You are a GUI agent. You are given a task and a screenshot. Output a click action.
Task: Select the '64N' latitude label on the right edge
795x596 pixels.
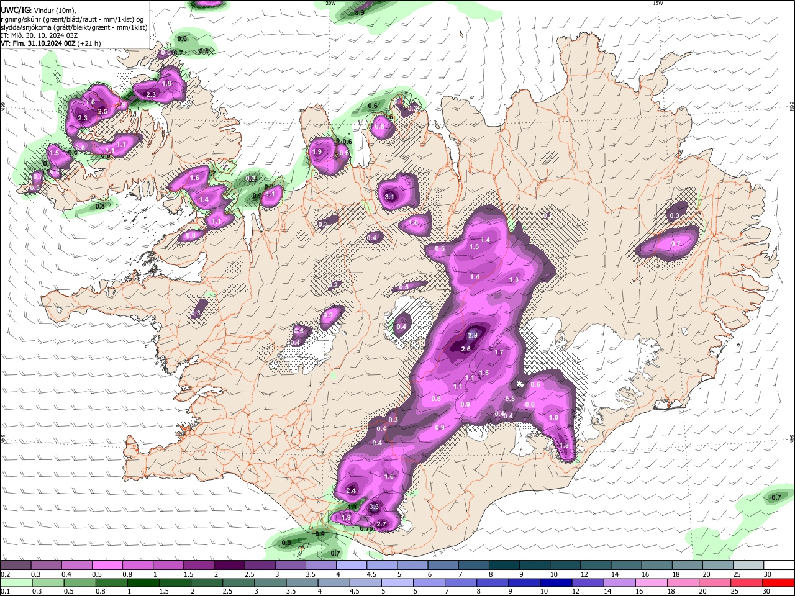click(792, 439)
